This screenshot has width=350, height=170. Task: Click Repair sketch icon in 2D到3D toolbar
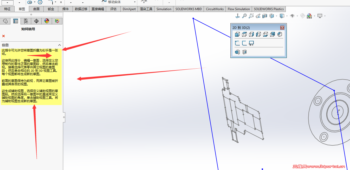(244, 43)
